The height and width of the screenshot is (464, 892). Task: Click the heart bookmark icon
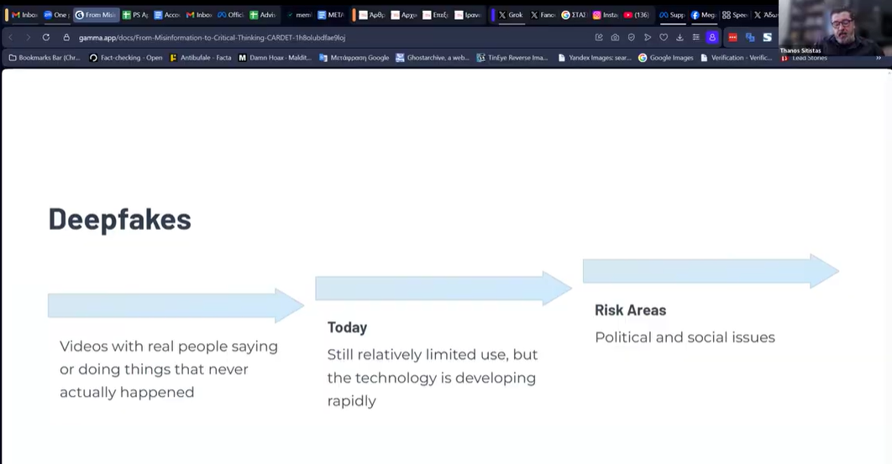(x=664, y=38)
